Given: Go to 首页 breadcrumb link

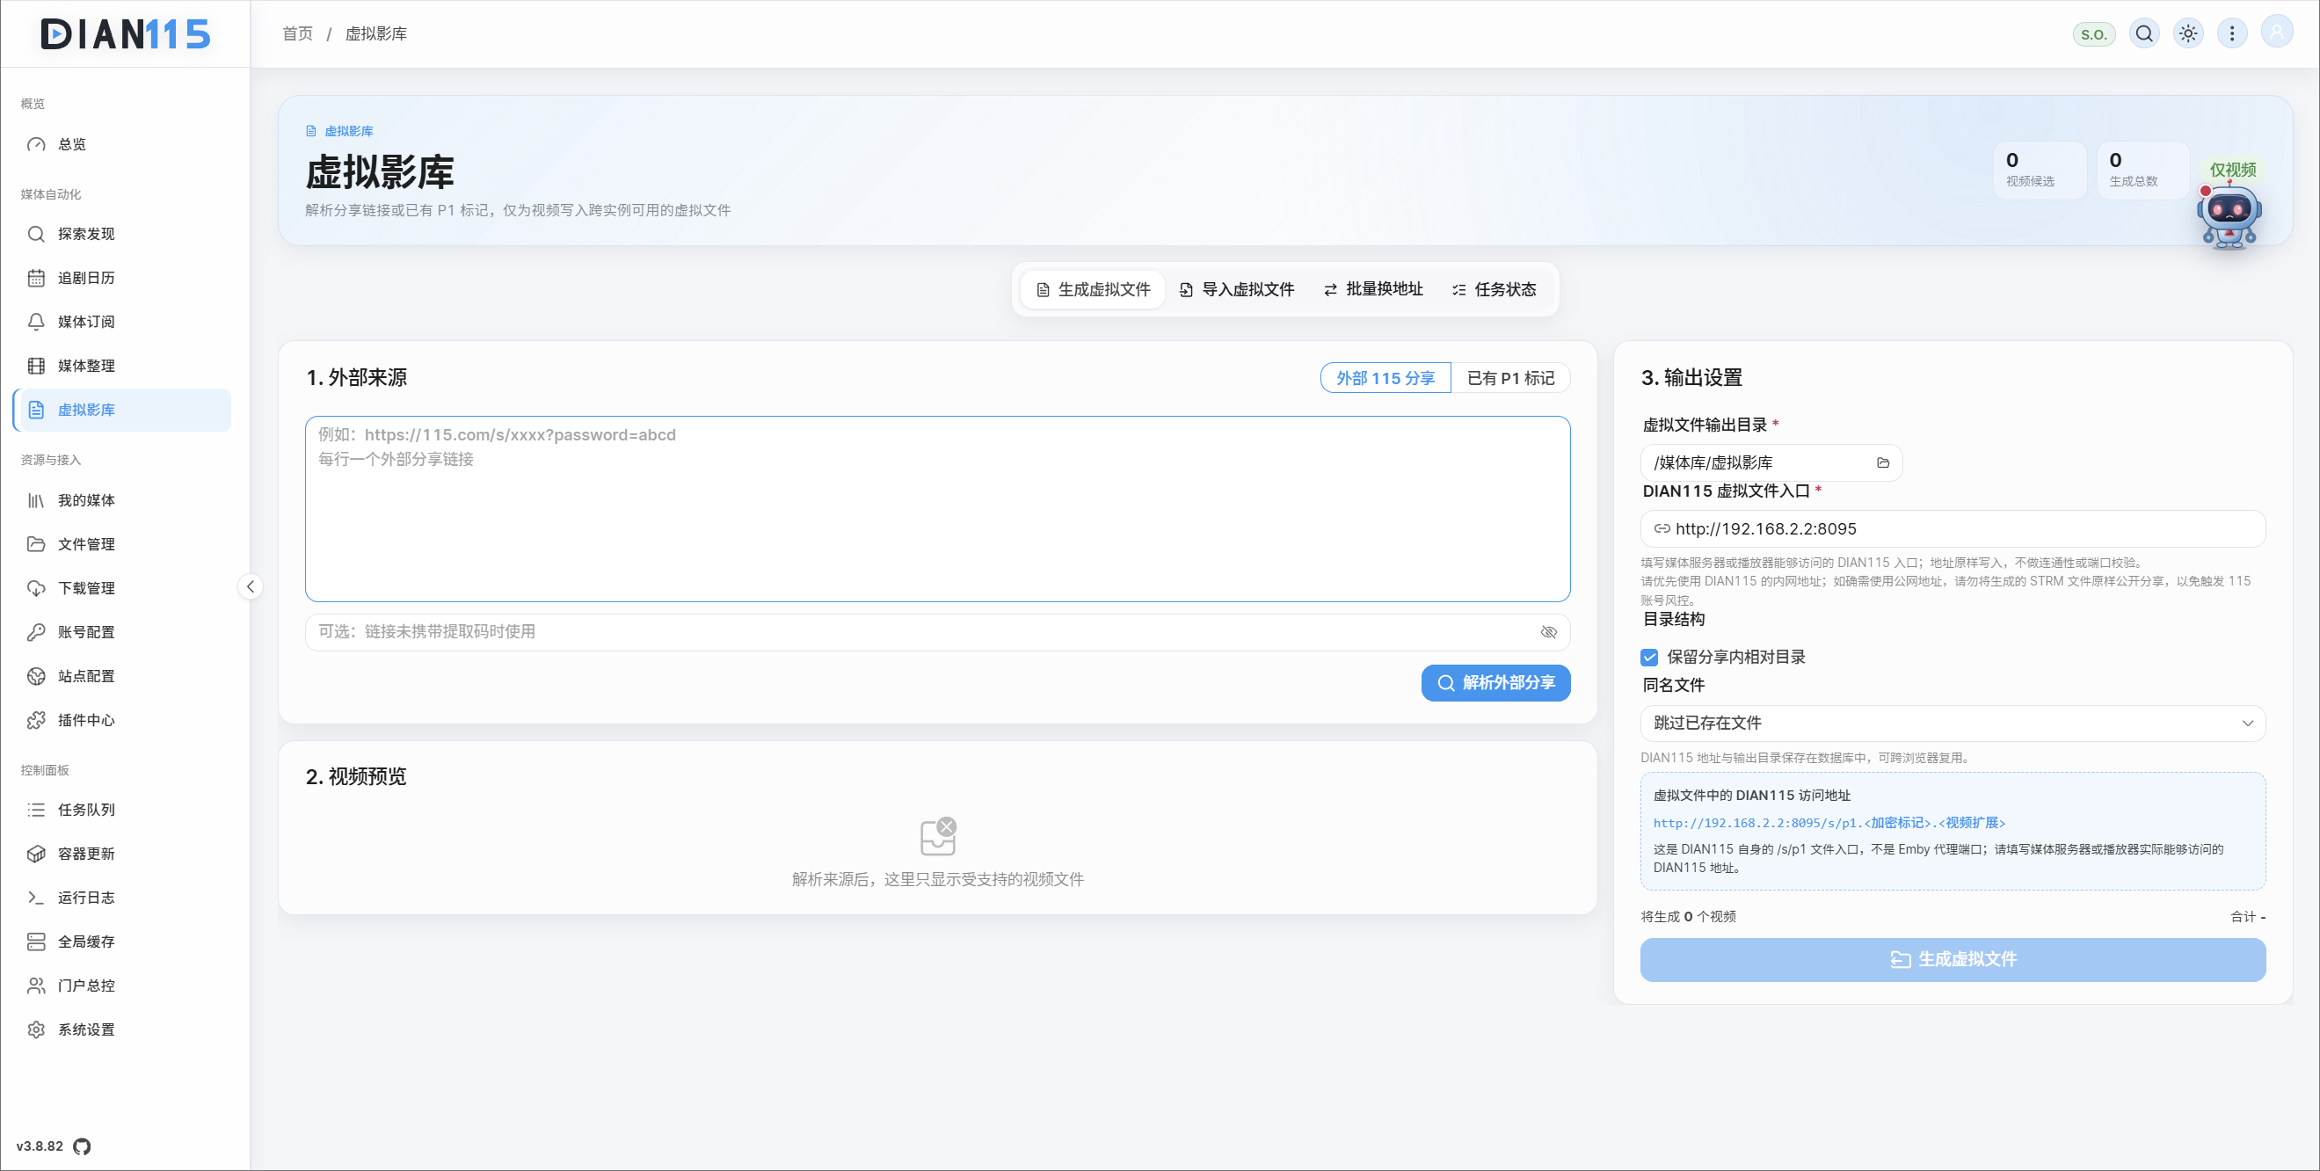Looking at the screenshot, I should point(297,33).
